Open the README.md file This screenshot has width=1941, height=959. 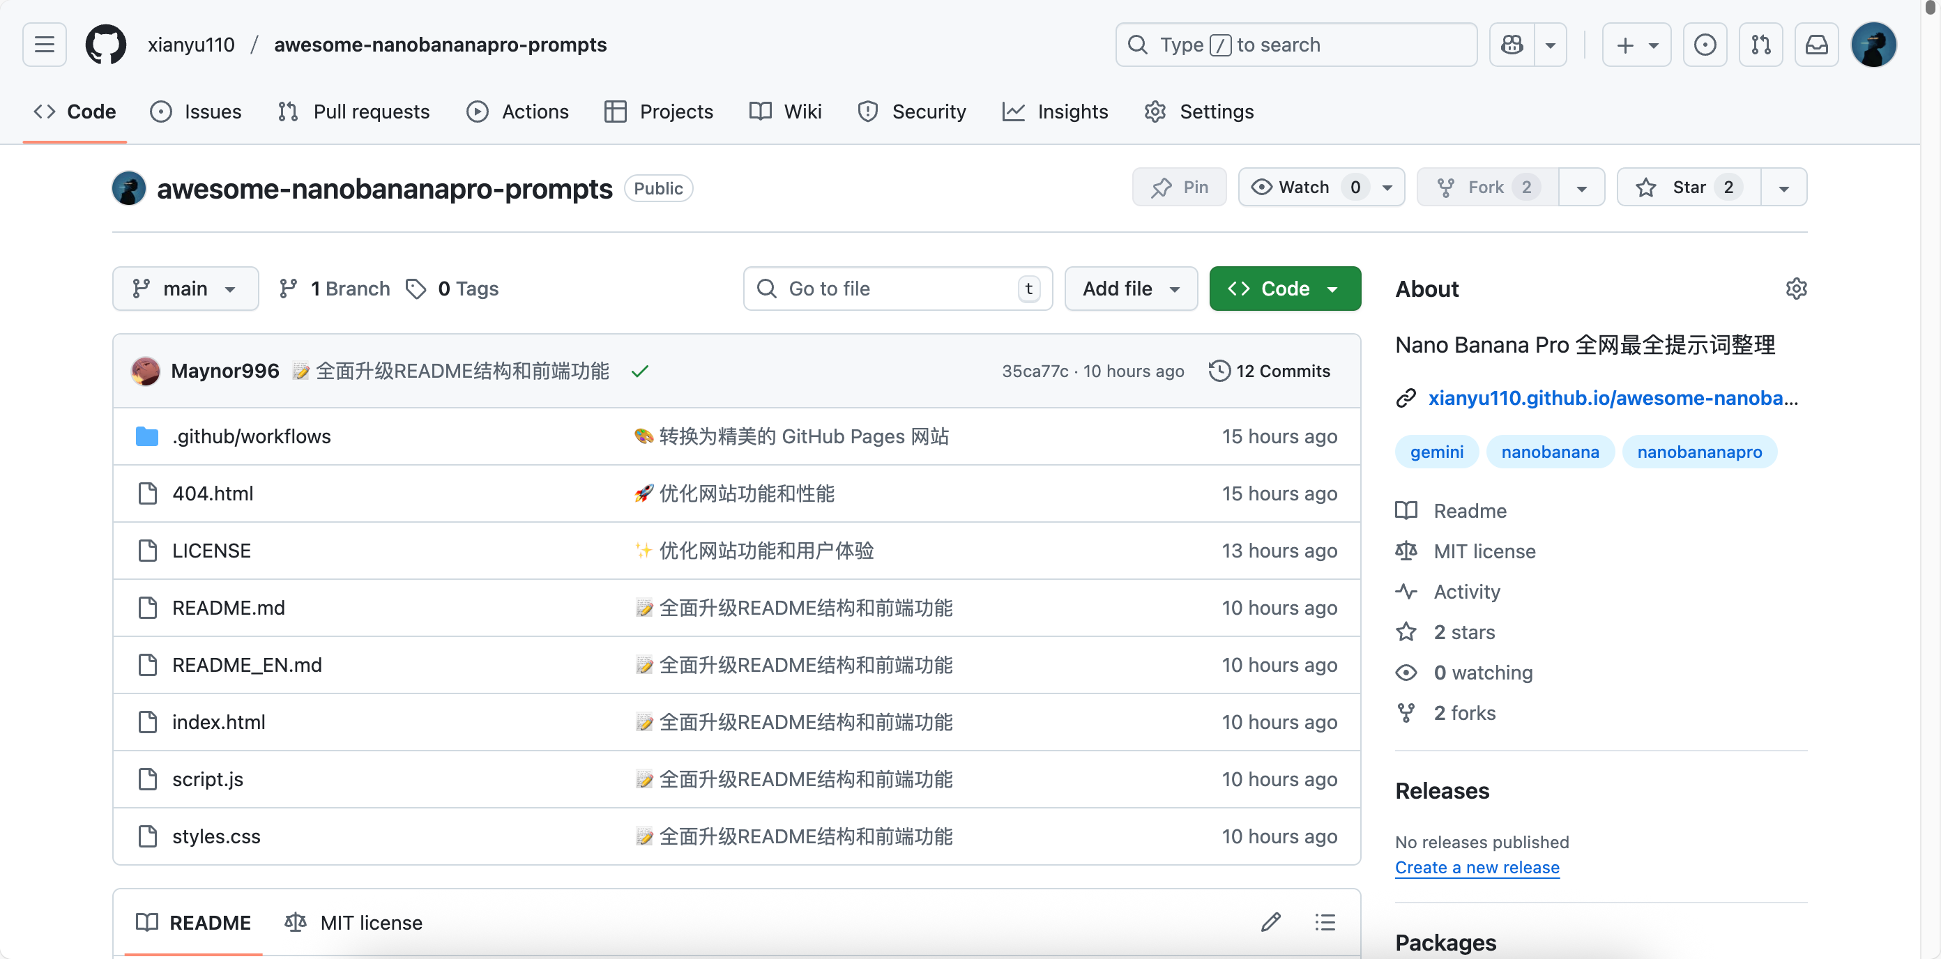pyautogui.click(x=228, y=608)
